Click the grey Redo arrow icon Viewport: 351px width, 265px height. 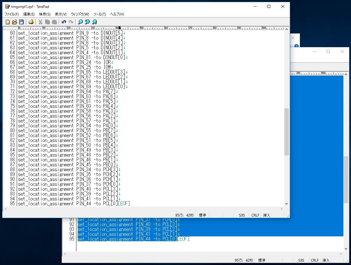click(71, 22)
